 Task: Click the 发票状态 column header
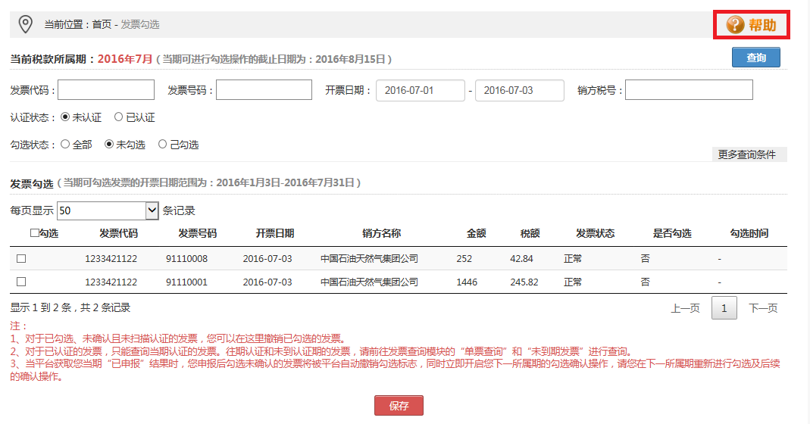coord(596,233)
